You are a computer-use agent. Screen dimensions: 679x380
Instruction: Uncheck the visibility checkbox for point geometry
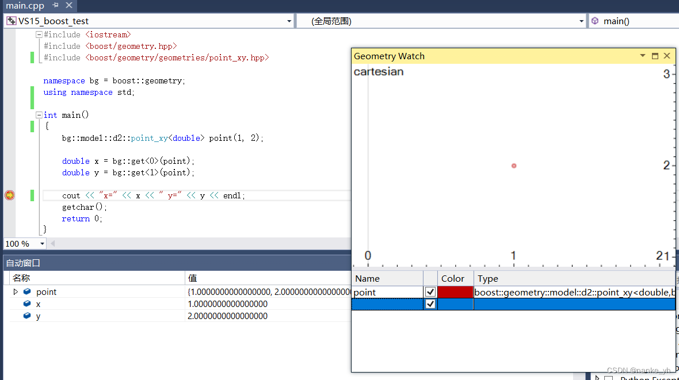[429, 291]
